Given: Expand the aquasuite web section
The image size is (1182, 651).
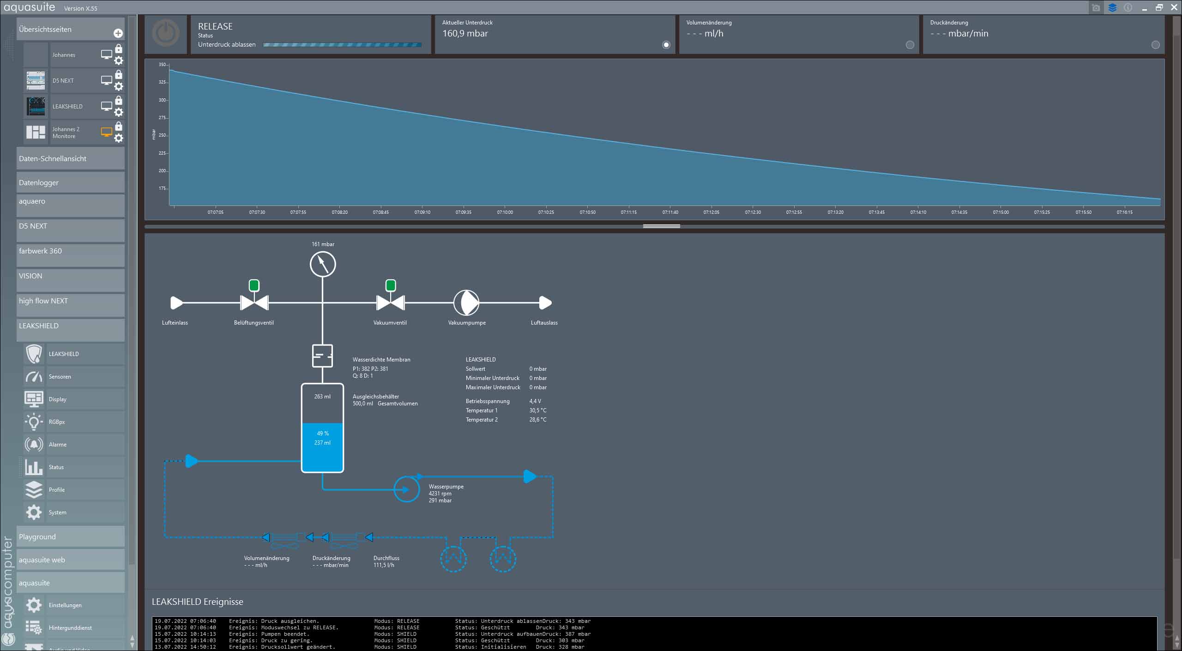Looking at the screenshot, I should [x=70, y=560].
